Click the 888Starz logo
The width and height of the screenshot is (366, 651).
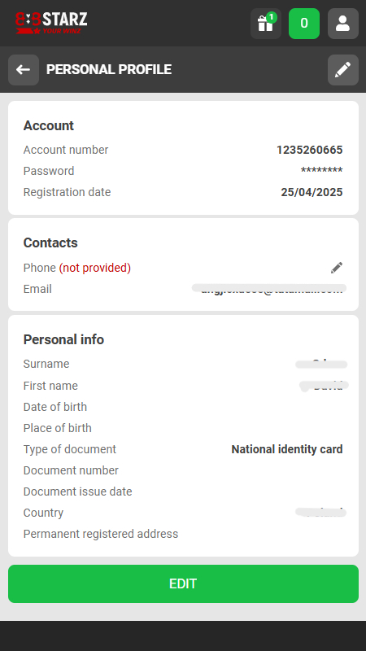point(51,24)
